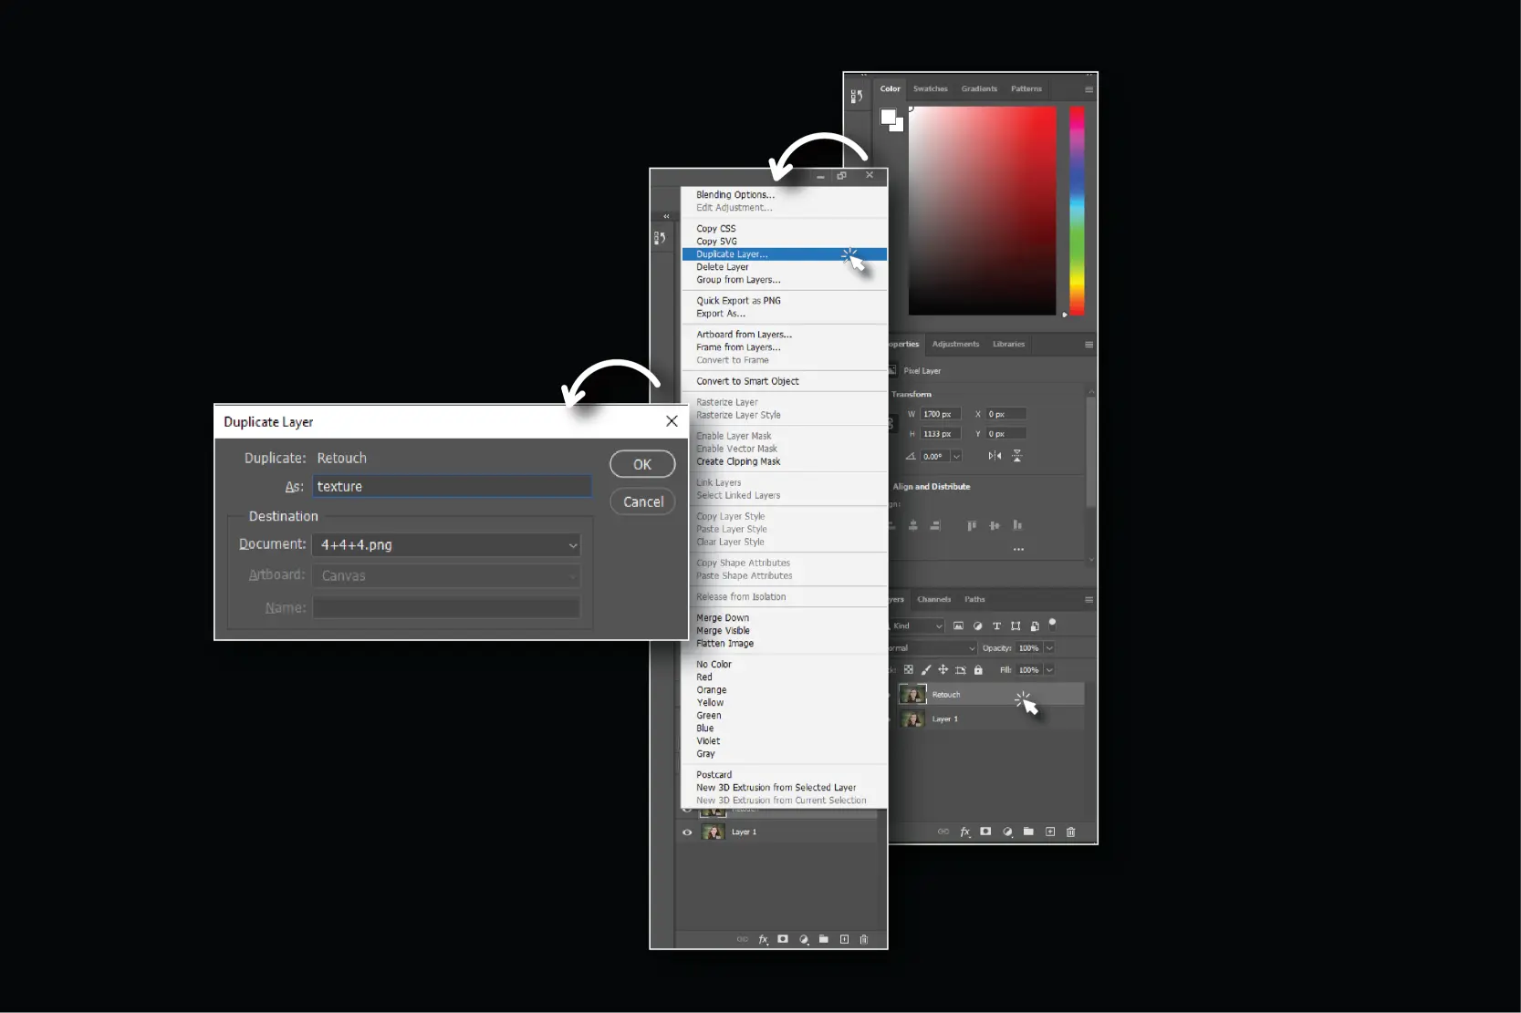Open the Kind filter dropdown
Screen dimensions: 1521x1013
point(917,626)
